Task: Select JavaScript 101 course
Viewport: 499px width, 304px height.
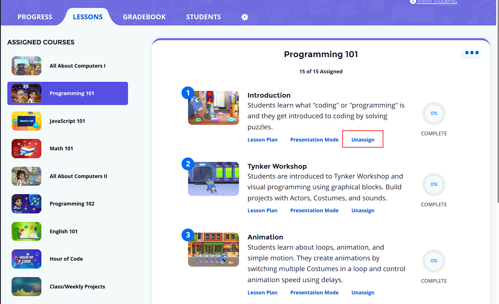Action: 68,121
